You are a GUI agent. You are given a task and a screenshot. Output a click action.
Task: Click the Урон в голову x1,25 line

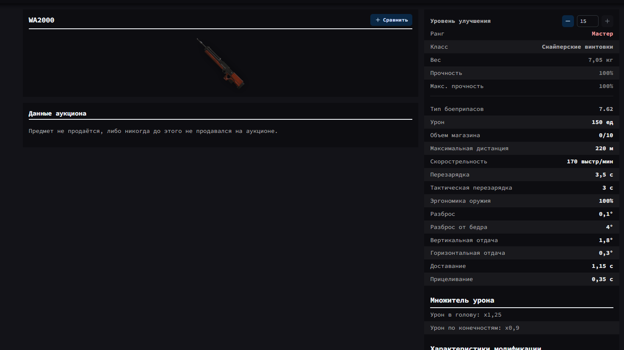pos(466,315)
